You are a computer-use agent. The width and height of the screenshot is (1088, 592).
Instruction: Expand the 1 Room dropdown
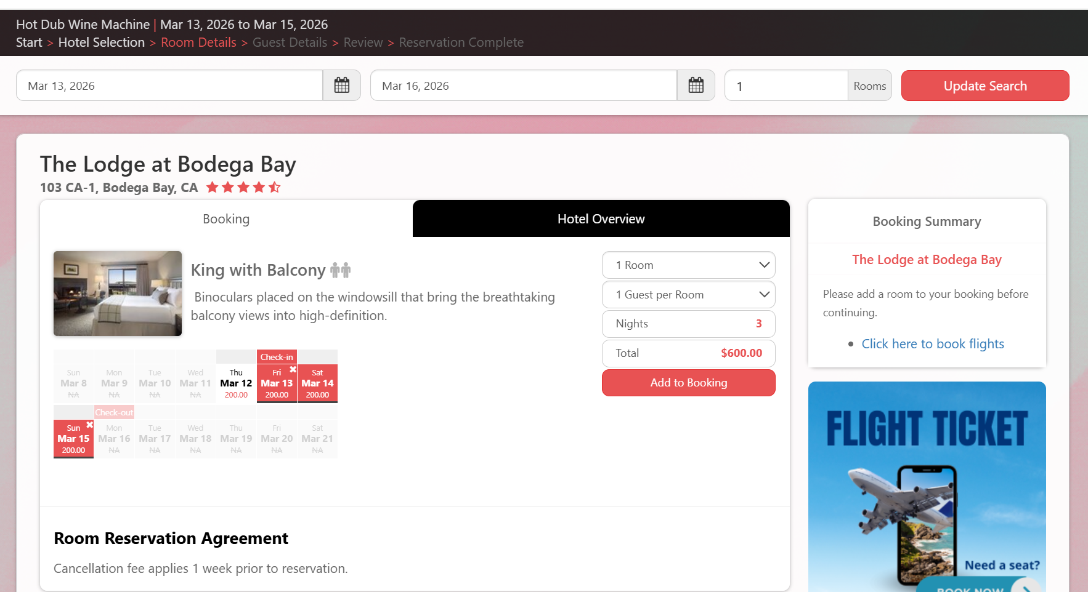[689, 265]
